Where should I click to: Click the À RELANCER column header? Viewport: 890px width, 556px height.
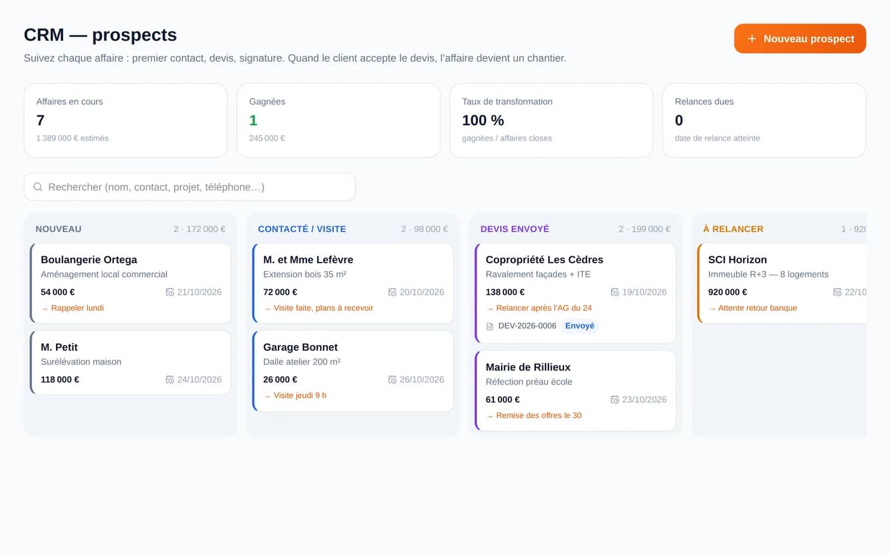click(x=733, y=229)
